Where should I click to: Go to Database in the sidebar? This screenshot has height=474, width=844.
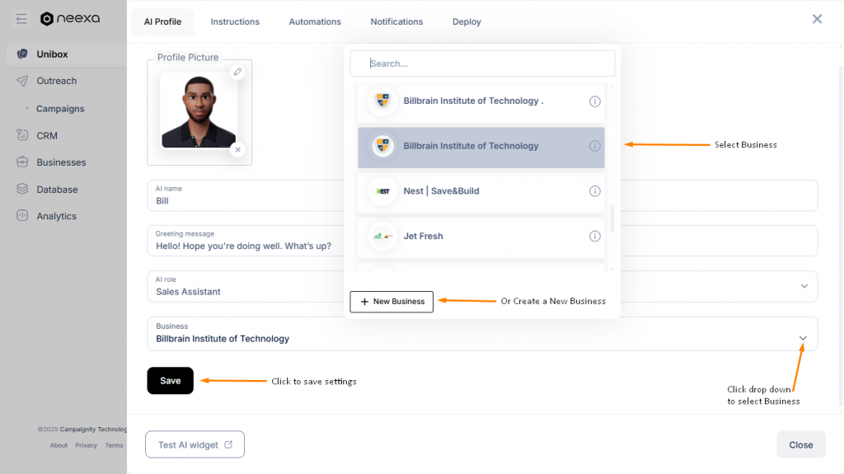tap(56, 190)
